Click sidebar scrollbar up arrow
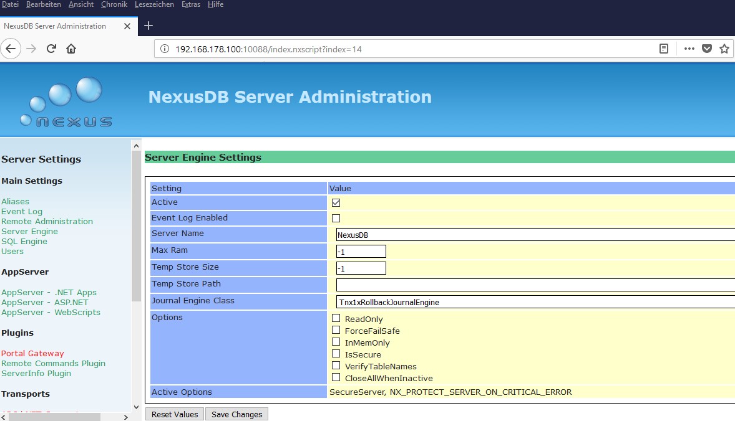The image size is (735, 421). pyautogui.click(x=136, y=146)
